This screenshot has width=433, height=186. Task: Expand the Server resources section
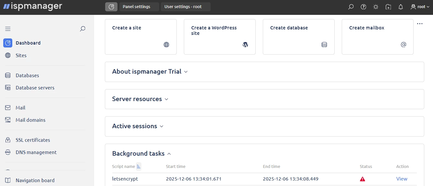(x=166, y=99)
